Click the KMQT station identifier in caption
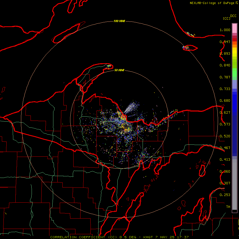The width and height of the screenshot is (239, 239). [x=148, y=237]
